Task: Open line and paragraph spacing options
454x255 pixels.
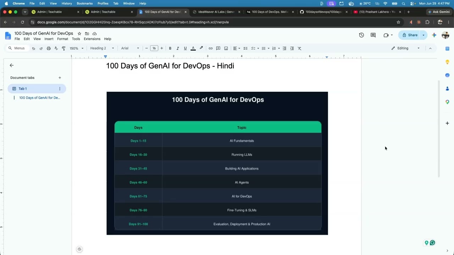Action: point(245,48)
